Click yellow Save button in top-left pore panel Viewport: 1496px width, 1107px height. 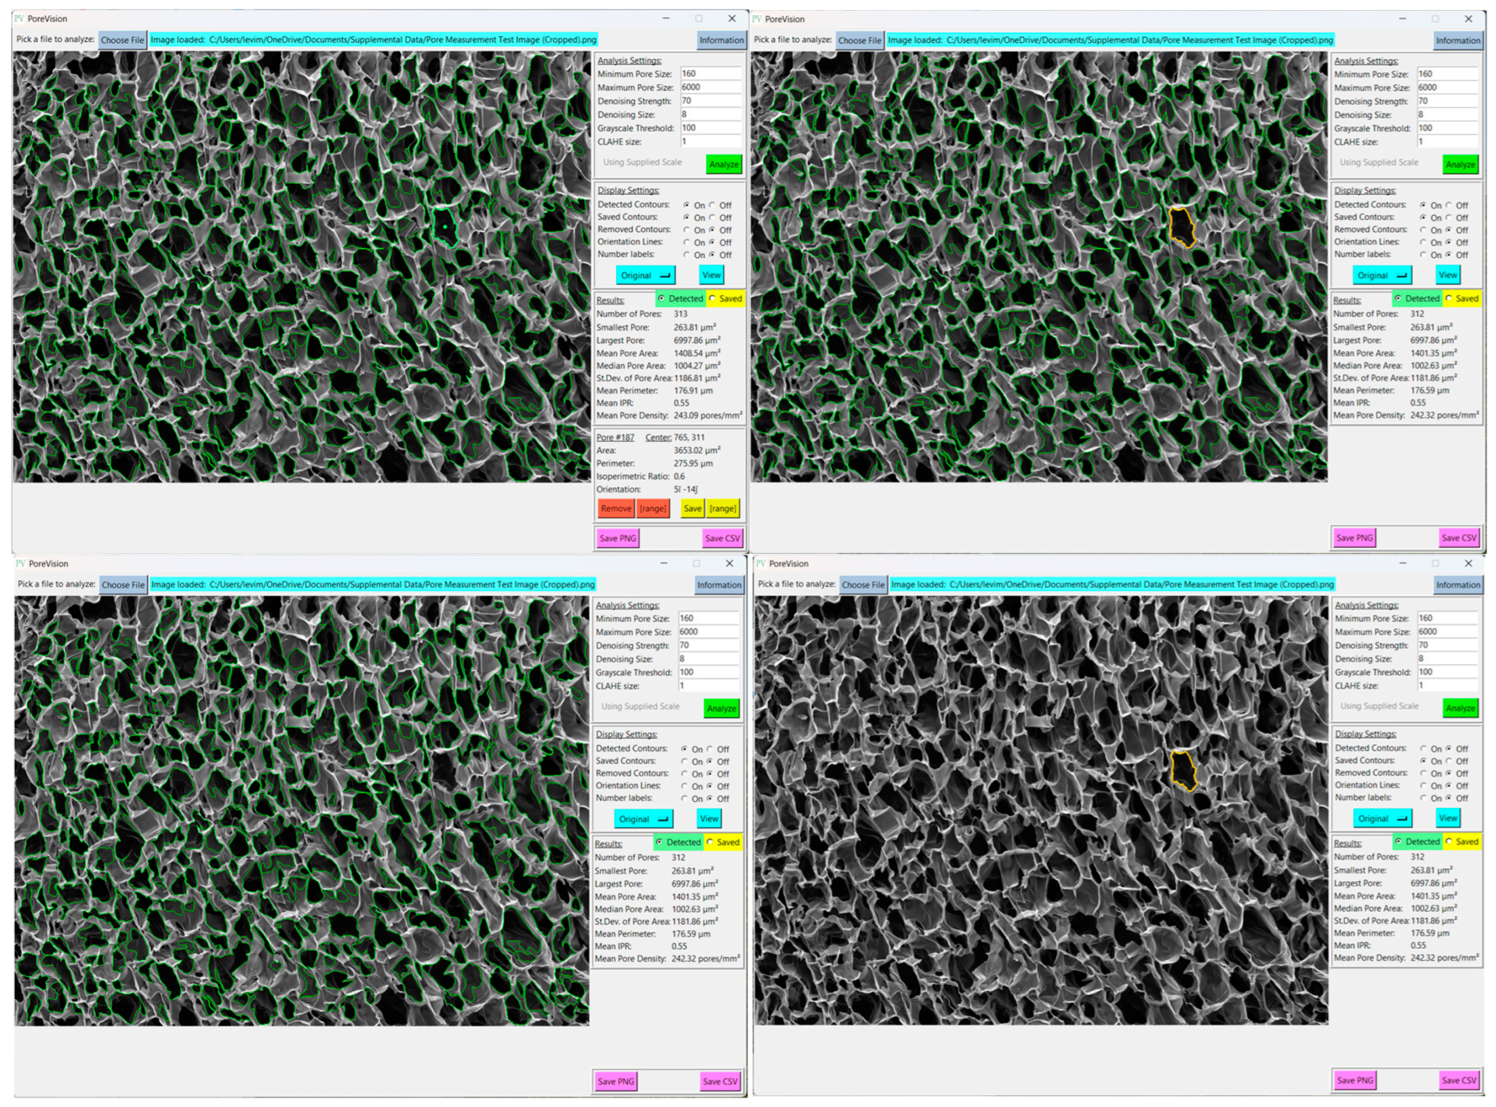693,508
